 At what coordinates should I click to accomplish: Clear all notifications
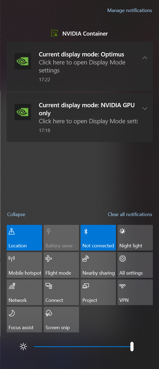[x=130, y=214]
